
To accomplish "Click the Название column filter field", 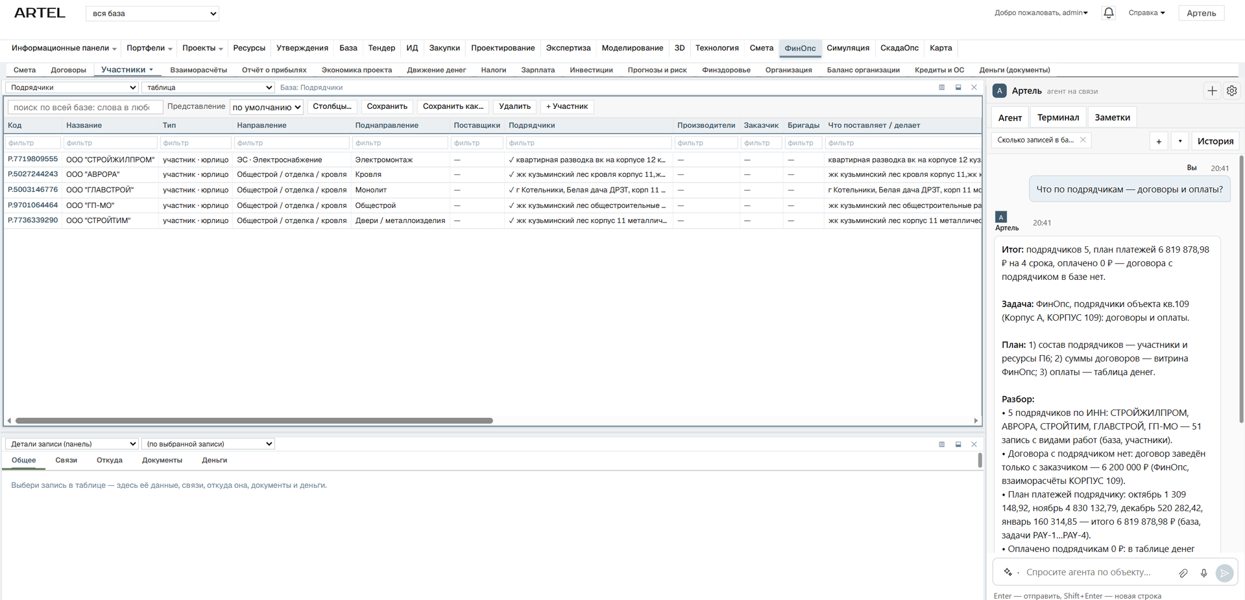I will tap(110, 143).
